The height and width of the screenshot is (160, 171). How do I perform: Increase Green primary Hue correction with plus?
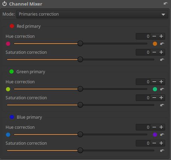(x=161, y=82)
